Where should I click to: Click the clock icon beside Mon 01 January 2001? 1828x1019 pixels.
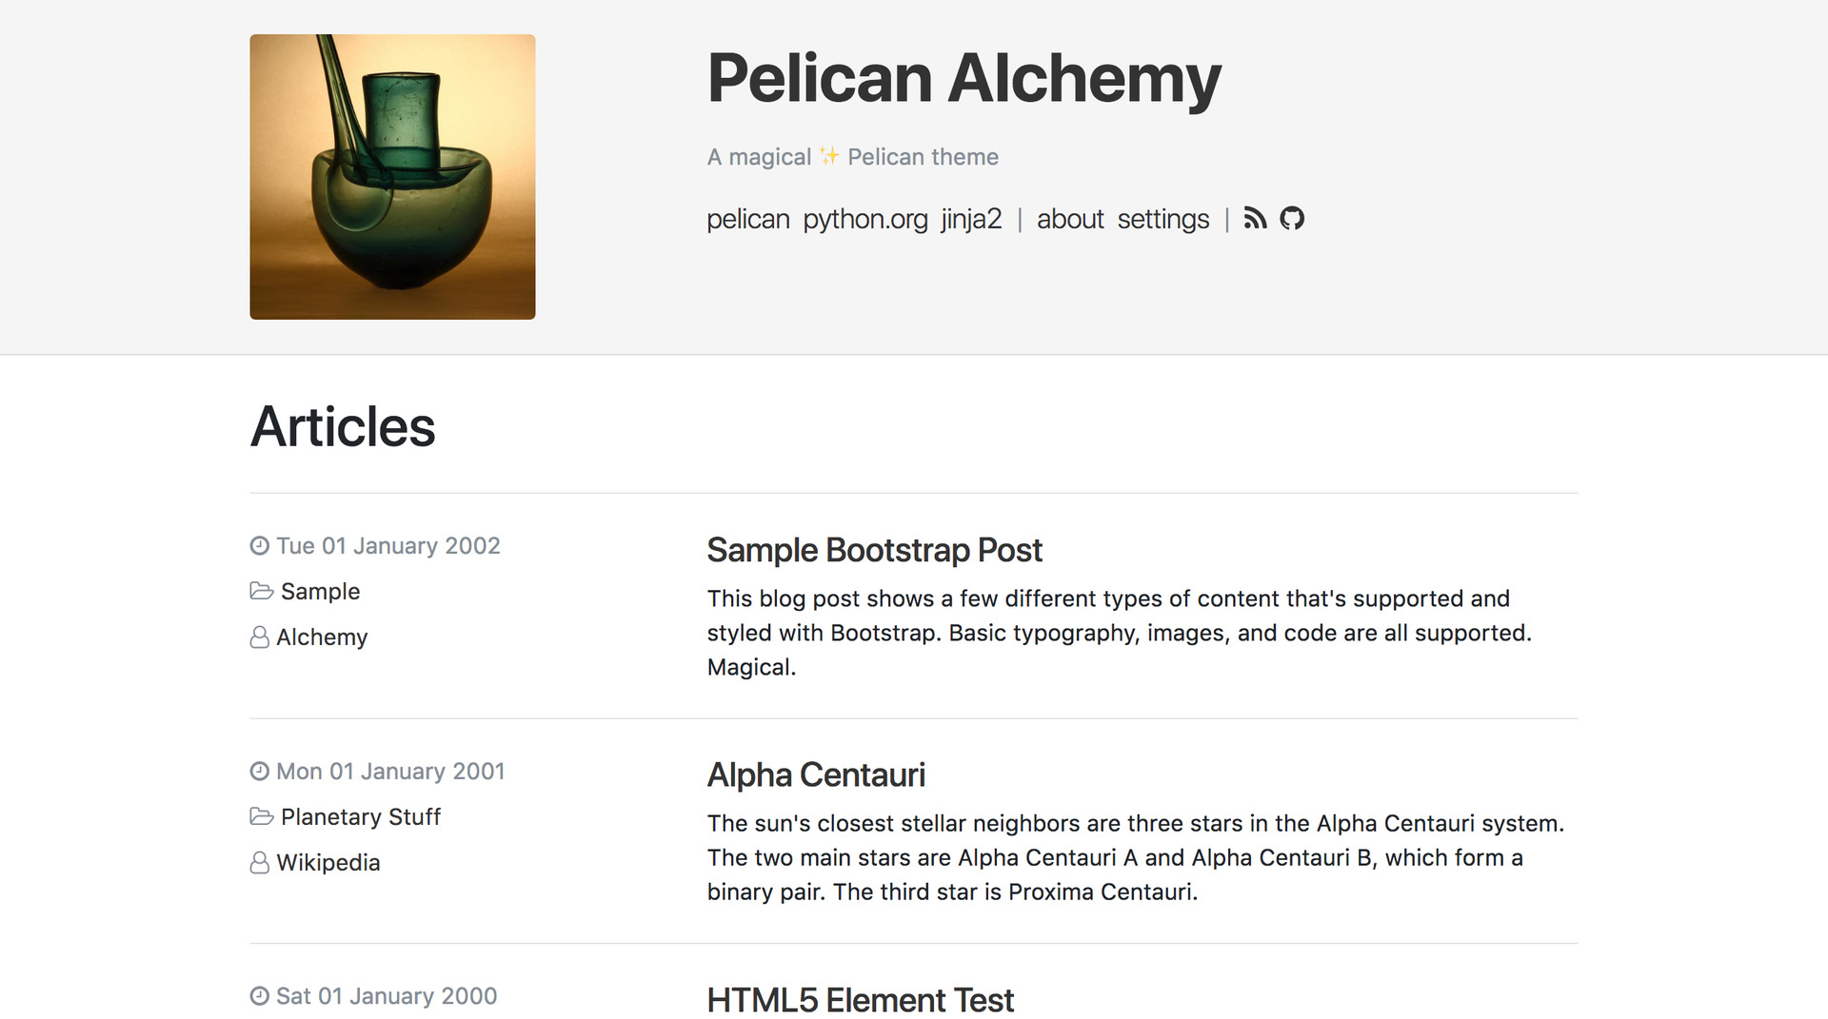click(x=259, y=772)
